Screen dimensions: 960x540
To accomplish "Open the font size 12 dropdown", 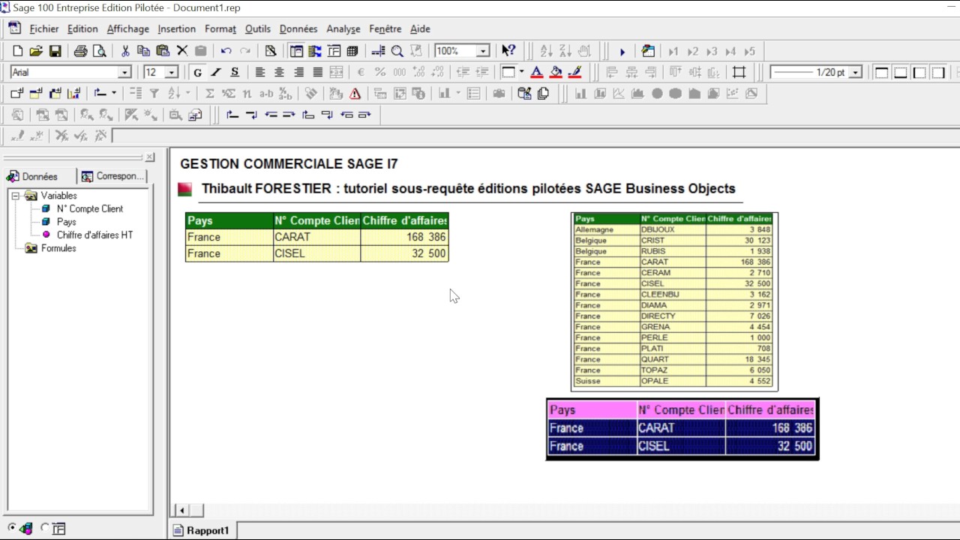I will coord(172,72).
